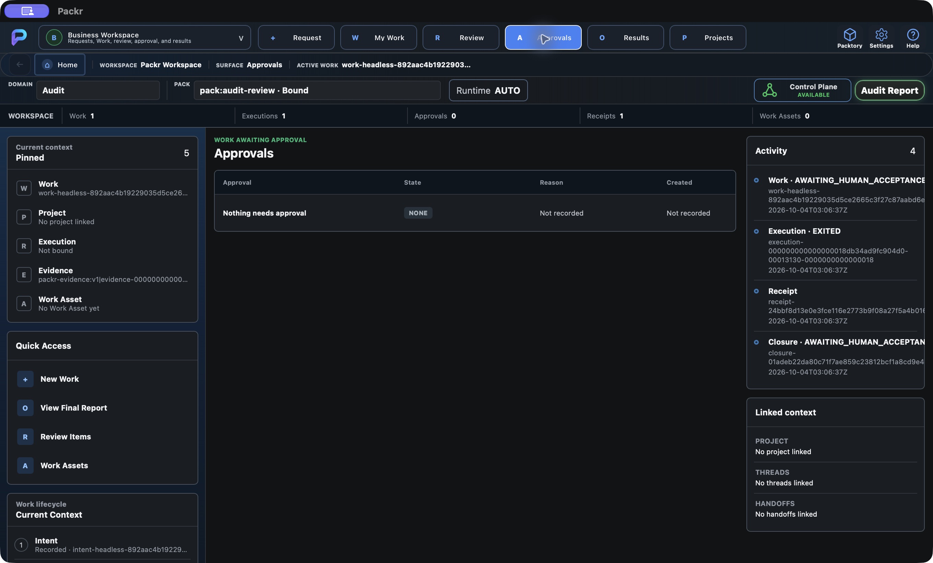933x563 pixels.
Task: Open the Results tab
Action: [626, 37]
